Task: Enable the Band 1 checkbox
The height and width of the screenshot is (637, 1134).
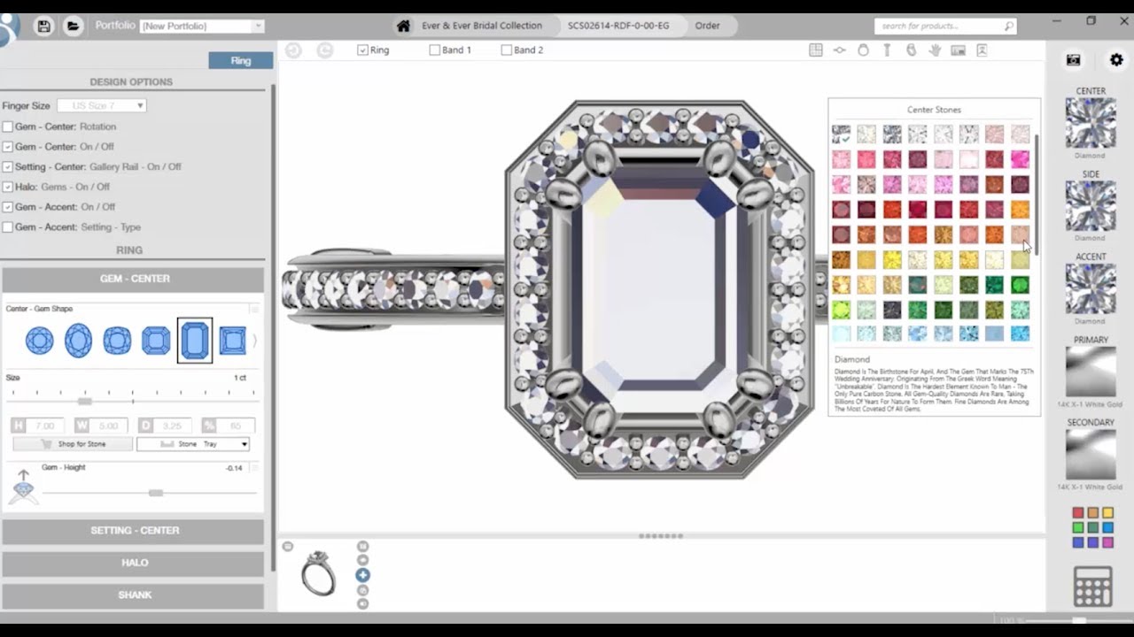Action: [x=435, y=50]
